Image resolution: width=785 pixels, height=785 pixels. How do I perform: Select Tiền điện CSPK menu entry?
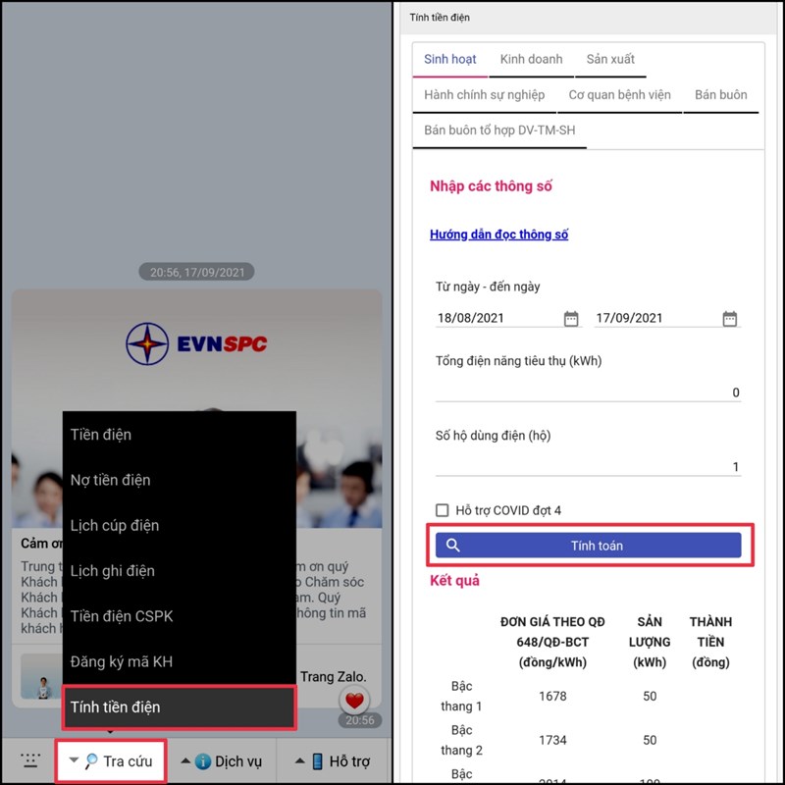coord(180,616)
